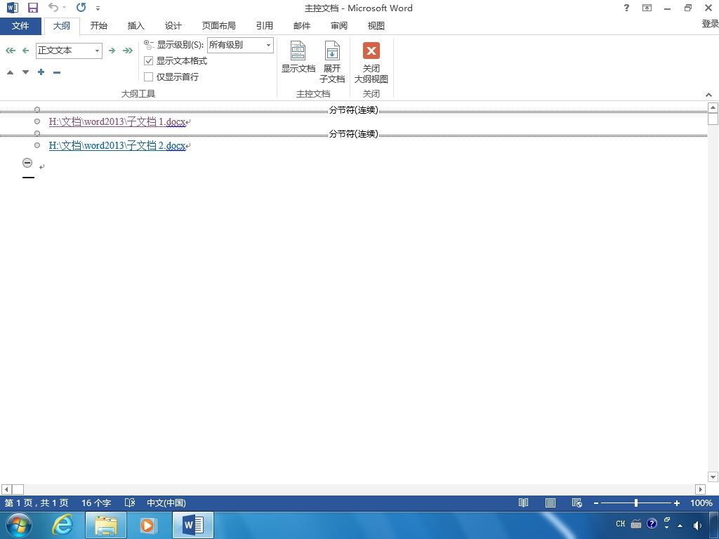
Task: Click the Undo arrow icon
Action: coord(53,7)
